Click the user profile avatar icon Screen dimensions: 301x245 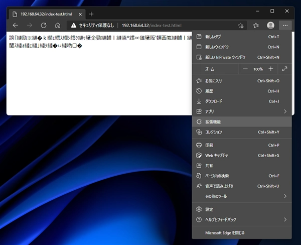coord(271,25)
